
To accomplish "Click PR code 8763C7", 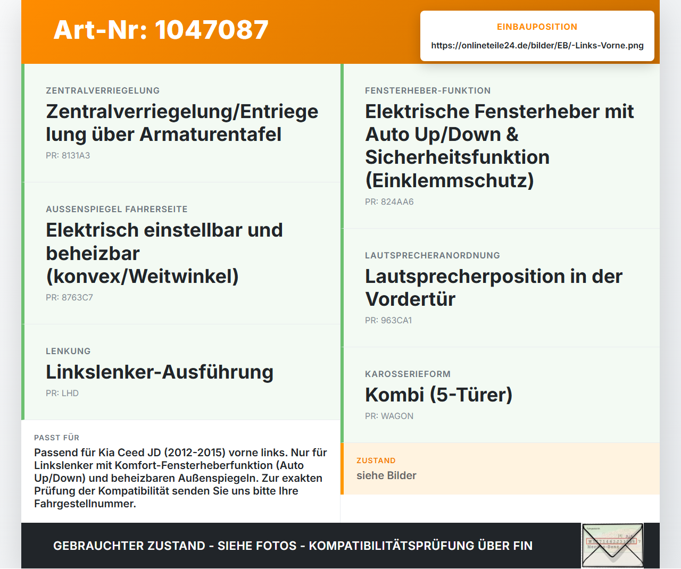I will coord(70,297).
